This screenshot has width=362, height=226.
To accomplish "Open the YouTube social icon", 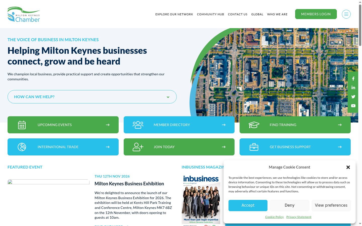I will (353, 106).
